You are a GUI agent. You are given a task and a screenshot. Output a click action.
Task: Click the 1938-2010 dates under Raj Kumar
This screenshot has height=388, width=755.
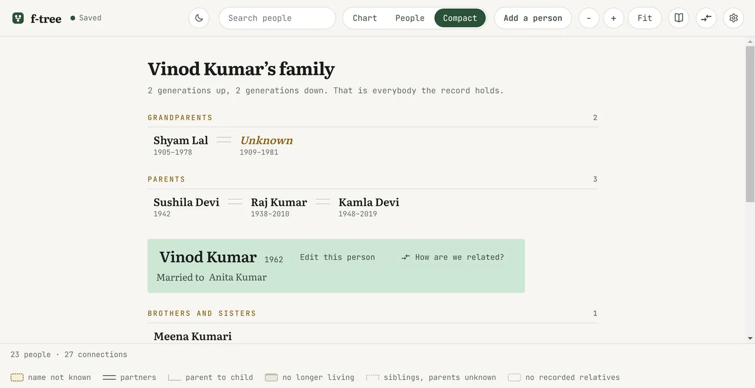click(x=270, y=214)
